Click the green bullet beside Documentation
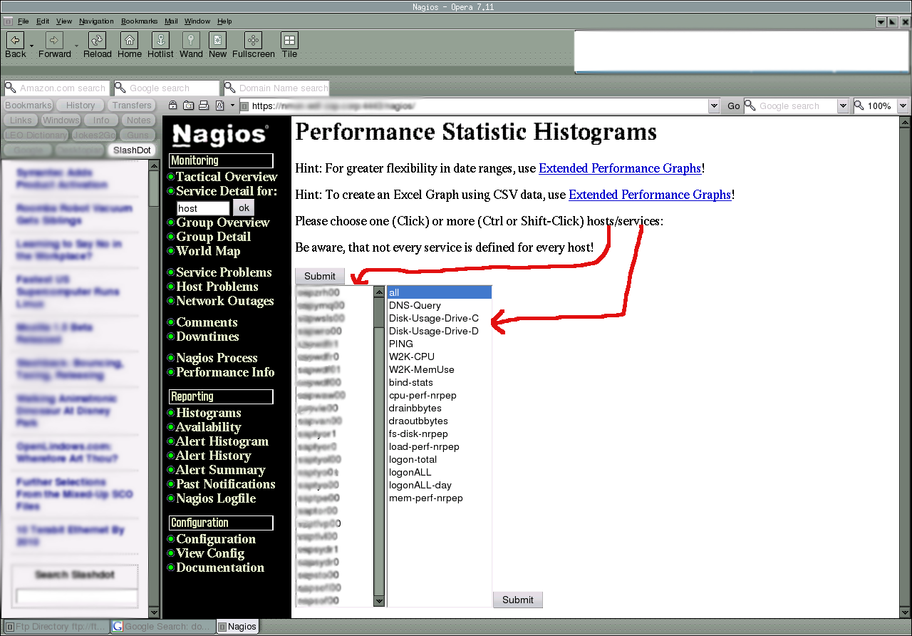This screenshot has height=636, width=912. pos(171,568)
